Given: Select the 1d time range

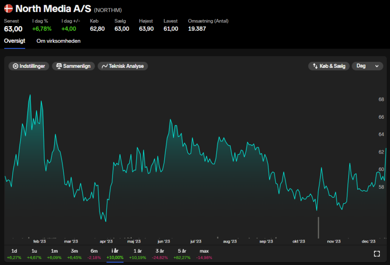Looking at the screenshot, I should [x=14, y=254].
